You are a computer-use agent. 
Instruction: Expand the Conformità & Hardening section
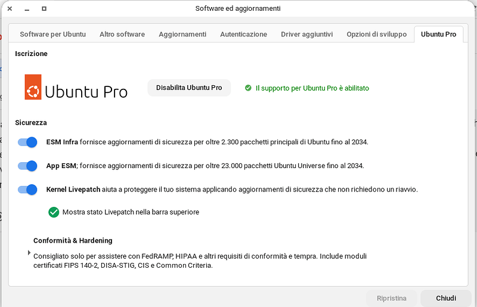click(x=29, y=253)
